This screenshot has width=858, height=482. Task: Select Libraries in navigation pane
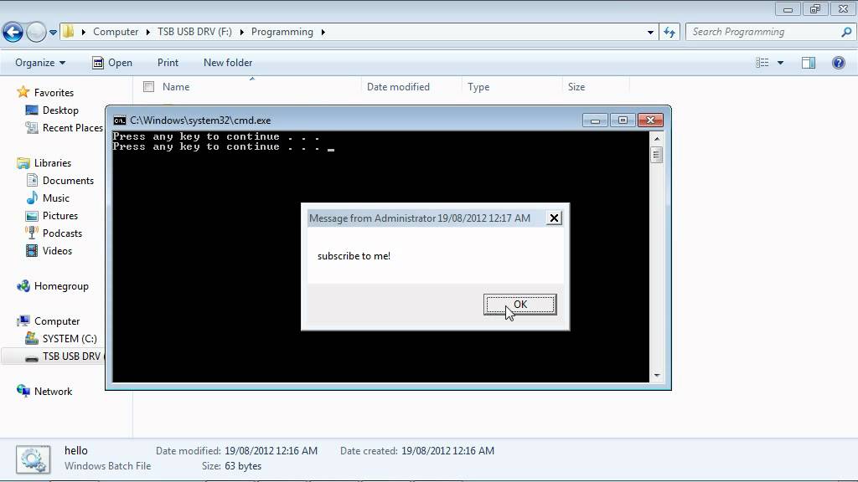(x=53, y=163)
